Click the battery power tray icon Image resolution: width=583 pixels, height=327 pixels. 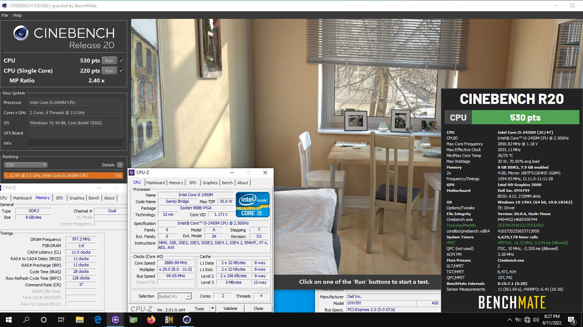518,320
